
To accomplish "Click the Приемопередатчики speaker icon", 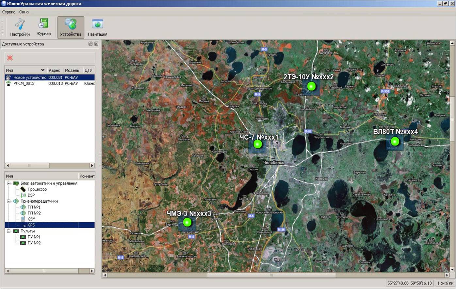I will pos(16,201).
